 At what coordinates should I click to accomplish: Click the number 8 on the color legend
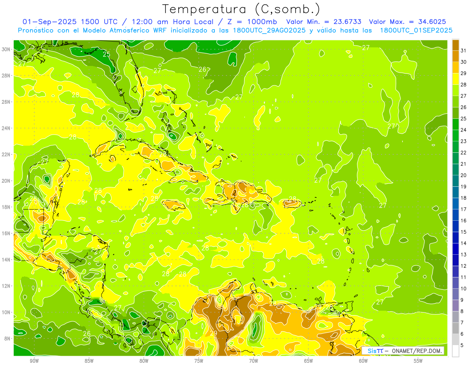(x=463, y=311)
